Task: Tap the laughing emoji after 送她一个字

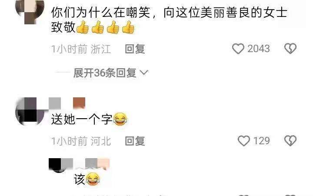Action: (x=120, y=119)
